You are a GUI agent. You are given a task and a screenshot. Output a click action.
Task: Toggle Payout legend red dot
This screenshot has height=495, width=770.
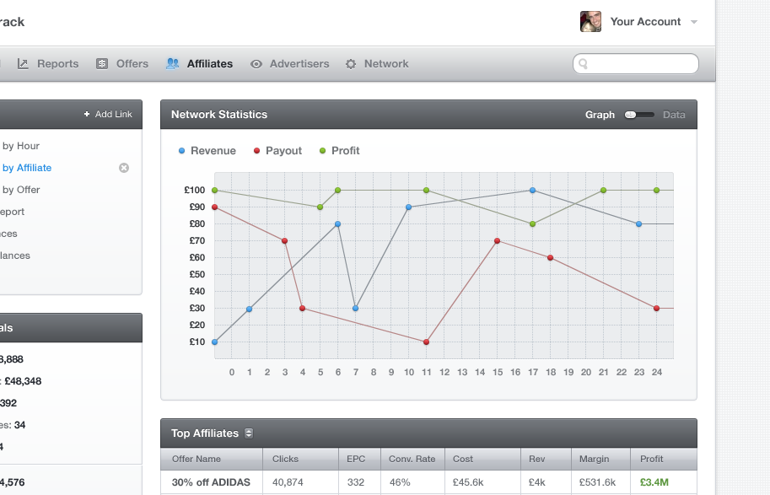tap(256, 151)
